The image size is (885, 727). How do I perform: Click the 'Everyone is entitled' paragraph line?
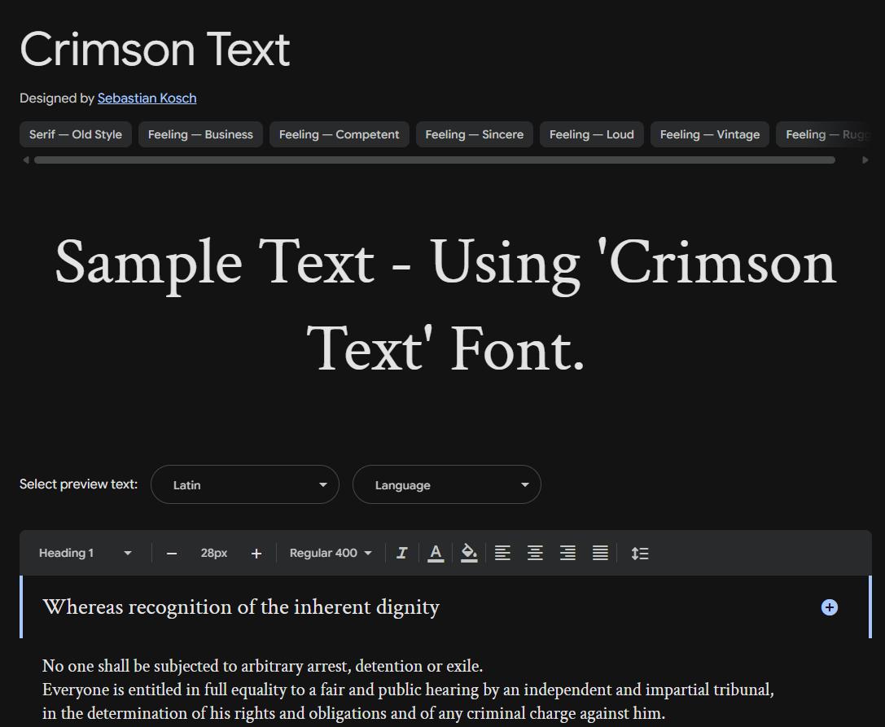408,690
